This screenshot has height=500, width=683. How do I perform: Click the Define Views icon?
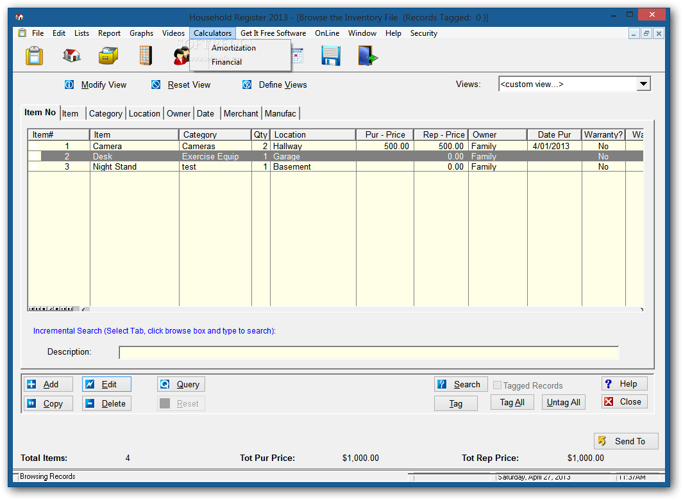point(247,85)
